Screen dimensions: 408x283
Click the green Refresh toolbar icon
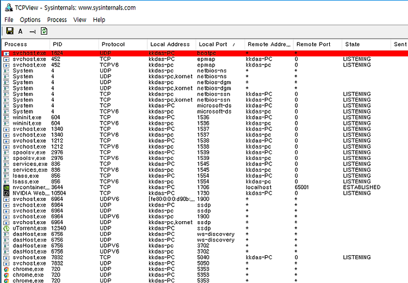click(x=44, y=31)
